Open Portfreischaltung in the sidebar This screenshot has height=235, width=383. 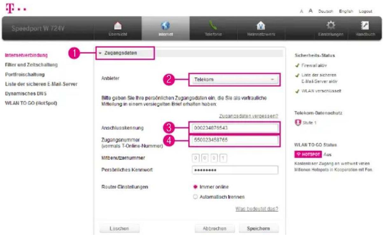click(x=25, y=74)
